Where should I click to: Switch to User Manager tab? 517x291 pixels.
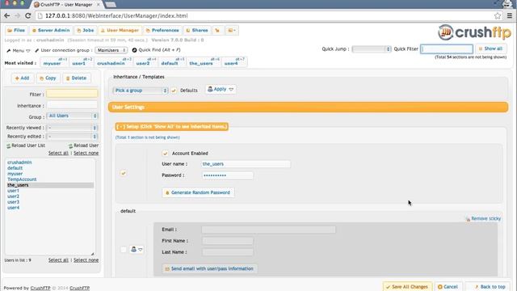pos(120,31)
